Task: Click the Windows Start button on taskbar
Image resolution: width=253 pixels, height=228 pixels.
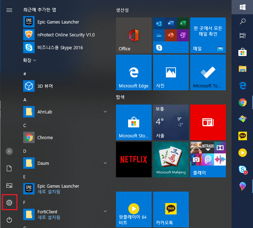Action: coord(243,7)
